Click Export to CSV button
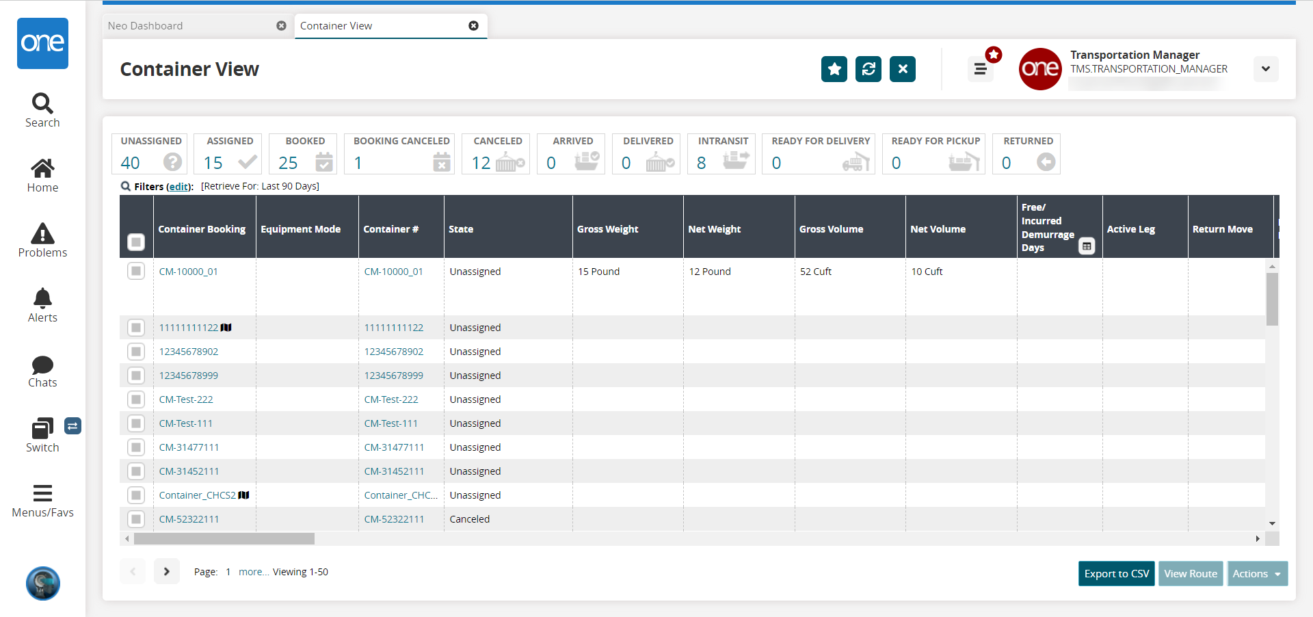This screenshot has height=617, width=1313. pos(1116,574)
